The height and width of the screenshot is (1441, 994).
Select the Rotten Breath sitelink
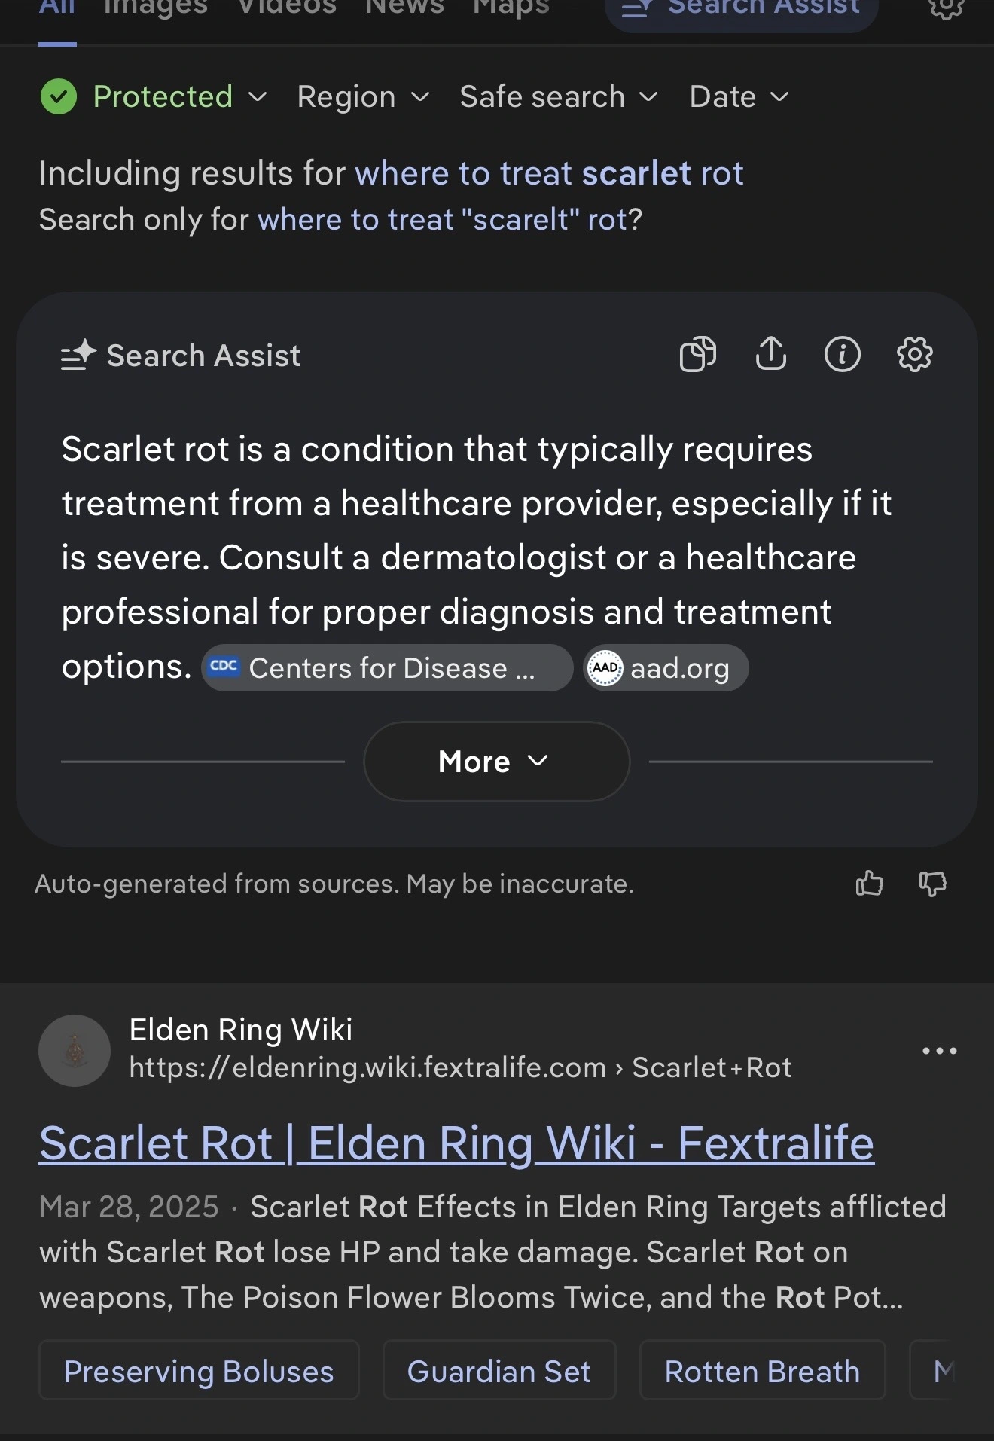tap(762, 1371)
